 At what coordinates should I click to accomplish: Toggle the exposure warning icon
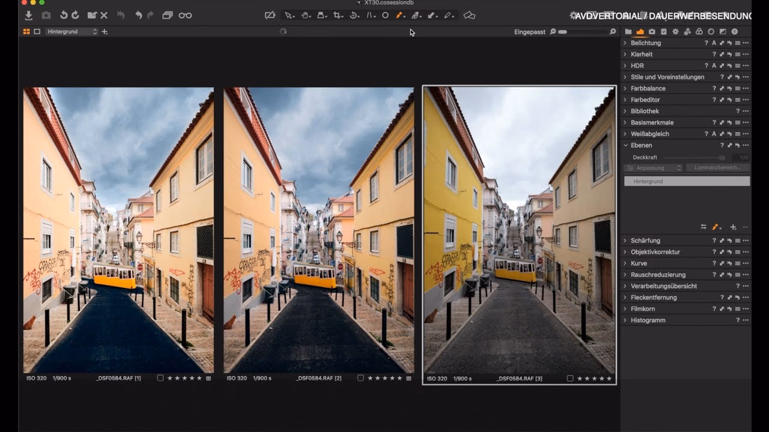point(270,15)
